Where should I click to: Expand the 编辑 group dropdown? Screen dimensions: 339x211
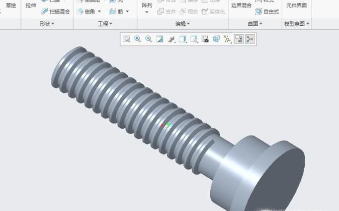point(183,24)
